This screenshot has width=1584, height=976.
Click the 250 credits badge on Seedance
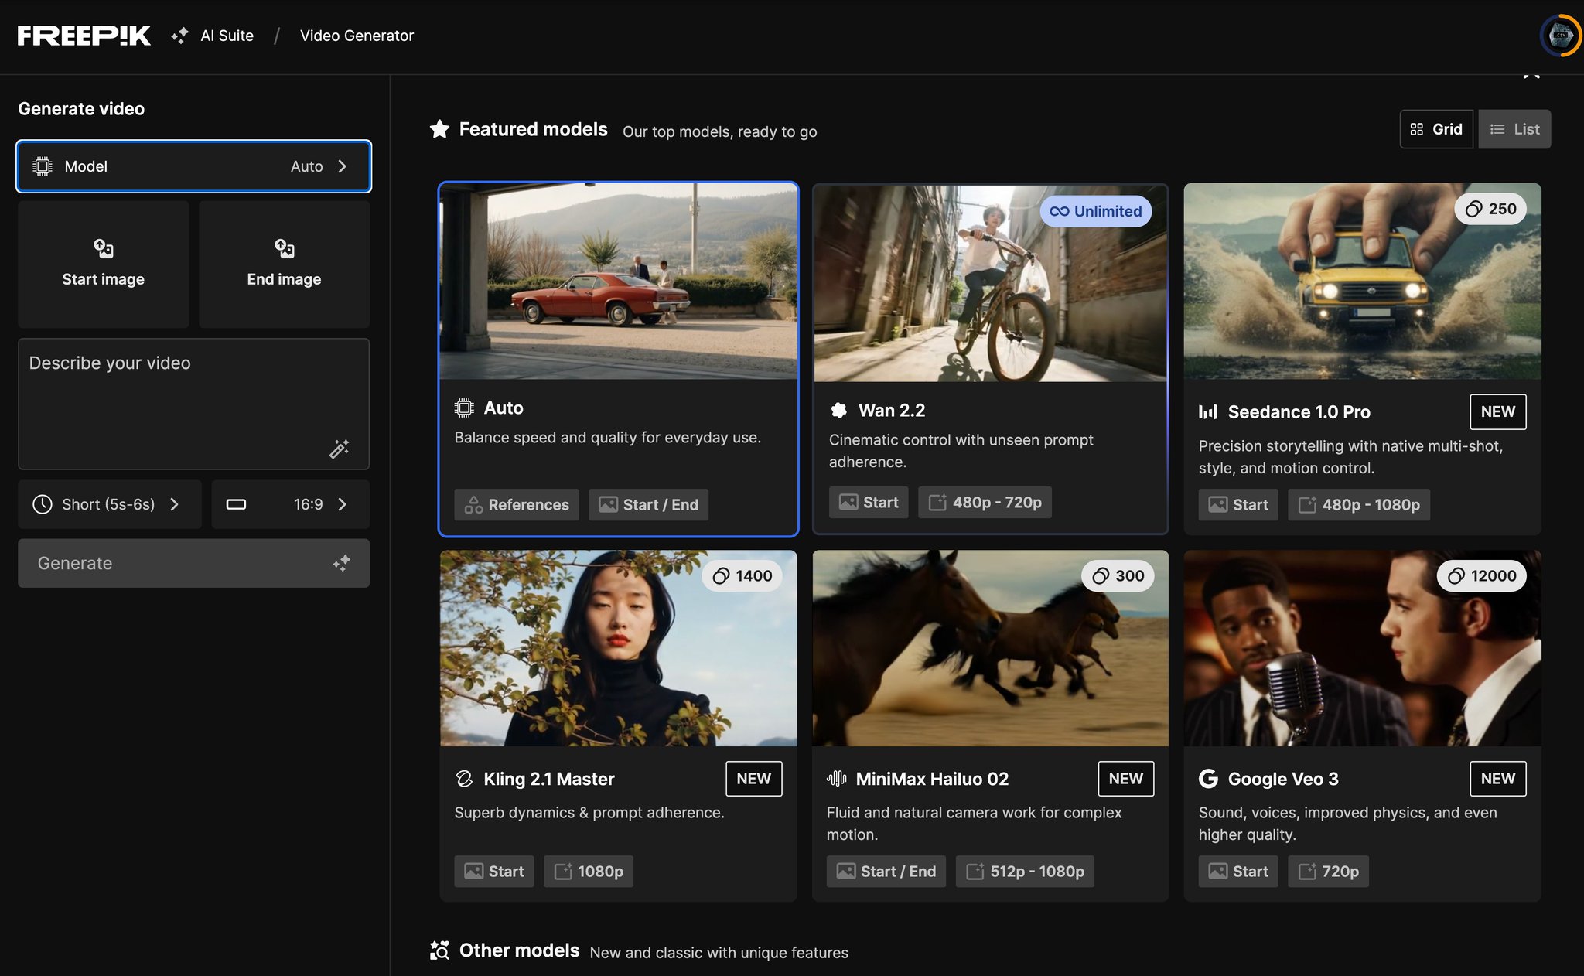[x=1490, y=209]
